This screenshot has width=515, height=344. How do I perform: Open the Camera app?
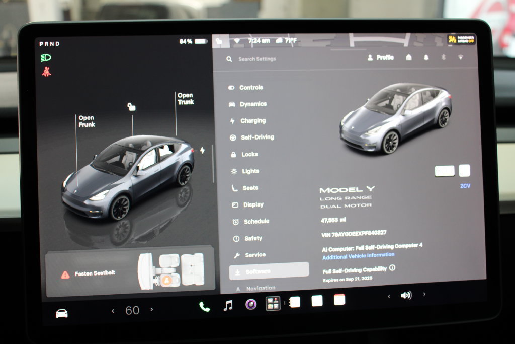pos(251,304)
